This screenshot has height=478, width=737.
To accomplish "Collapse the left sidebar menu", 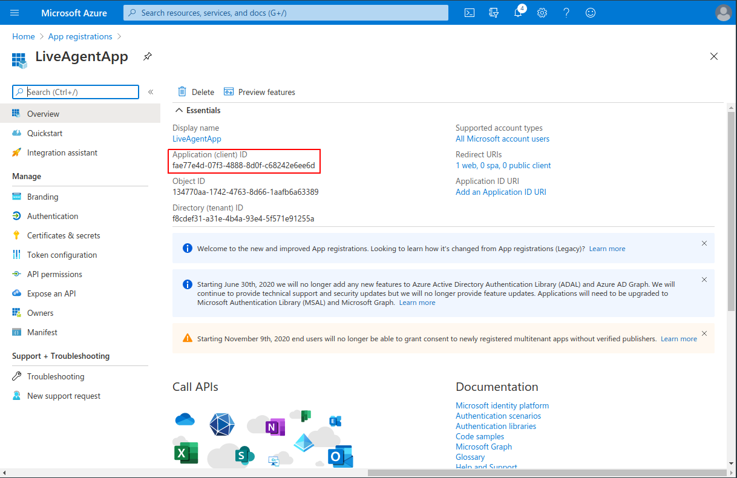I will click(151, 92).
